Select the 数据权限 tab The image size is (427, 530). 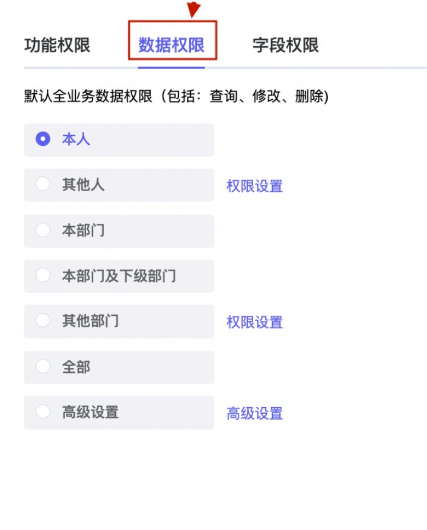pos(171,45)
